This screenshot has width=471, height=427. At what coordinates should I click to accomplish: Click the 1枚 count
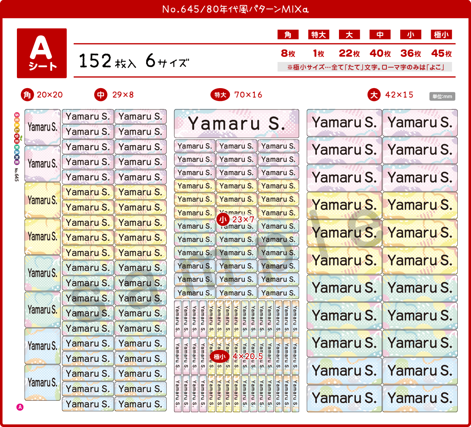[x=318, y=54]
